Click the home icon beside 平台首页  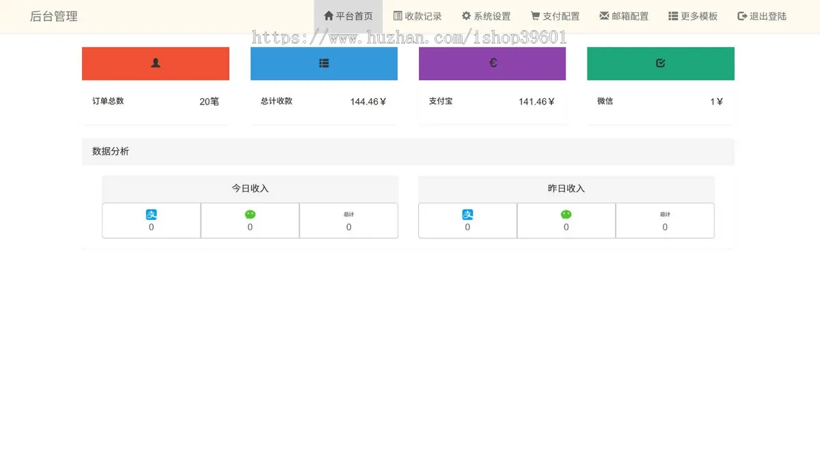[x=329, y=16]
